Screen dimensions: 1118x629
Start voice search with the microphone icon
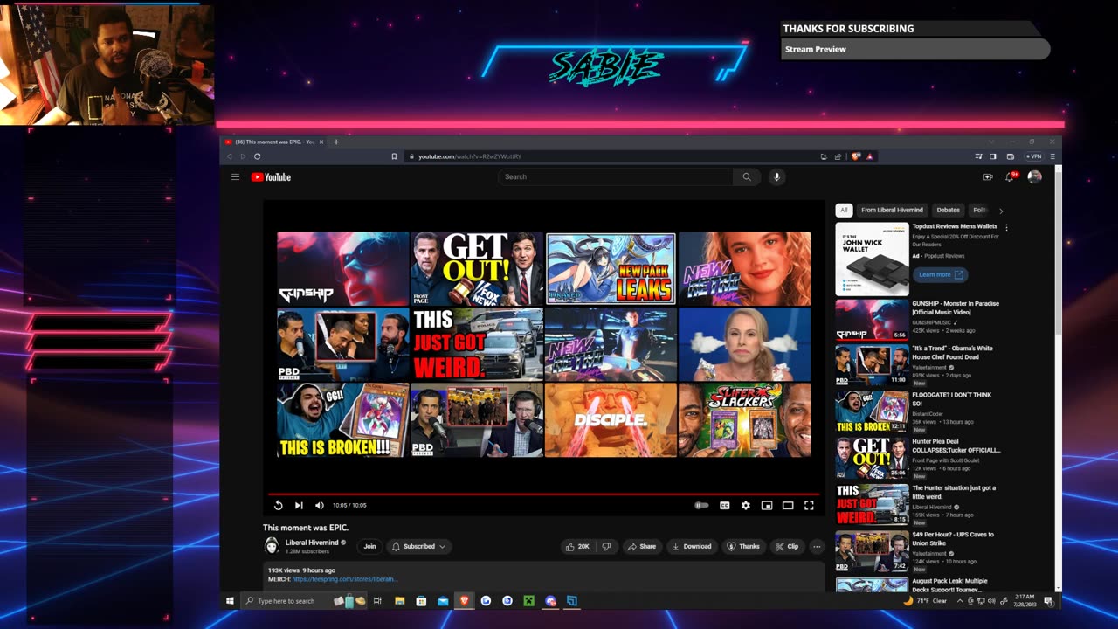[x=776, y=176]
